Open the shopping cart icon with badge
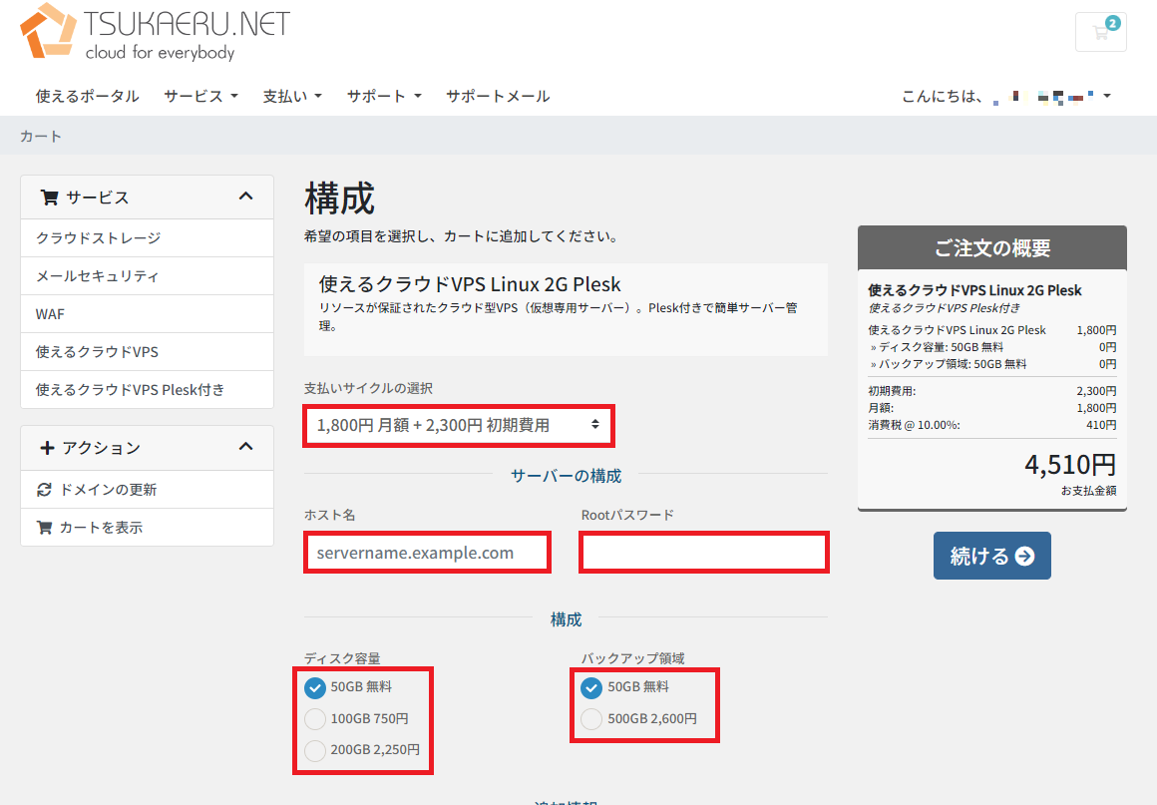This screenshot has height=805, width=1157. [1100, 32]
